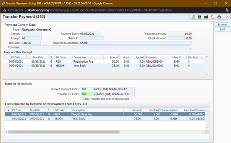Click the Check # input field

(x=92, y=38)
